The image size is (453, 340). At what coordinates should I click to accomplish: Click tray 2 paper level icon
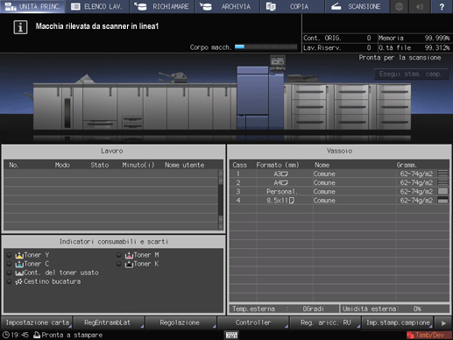[442, 182]
